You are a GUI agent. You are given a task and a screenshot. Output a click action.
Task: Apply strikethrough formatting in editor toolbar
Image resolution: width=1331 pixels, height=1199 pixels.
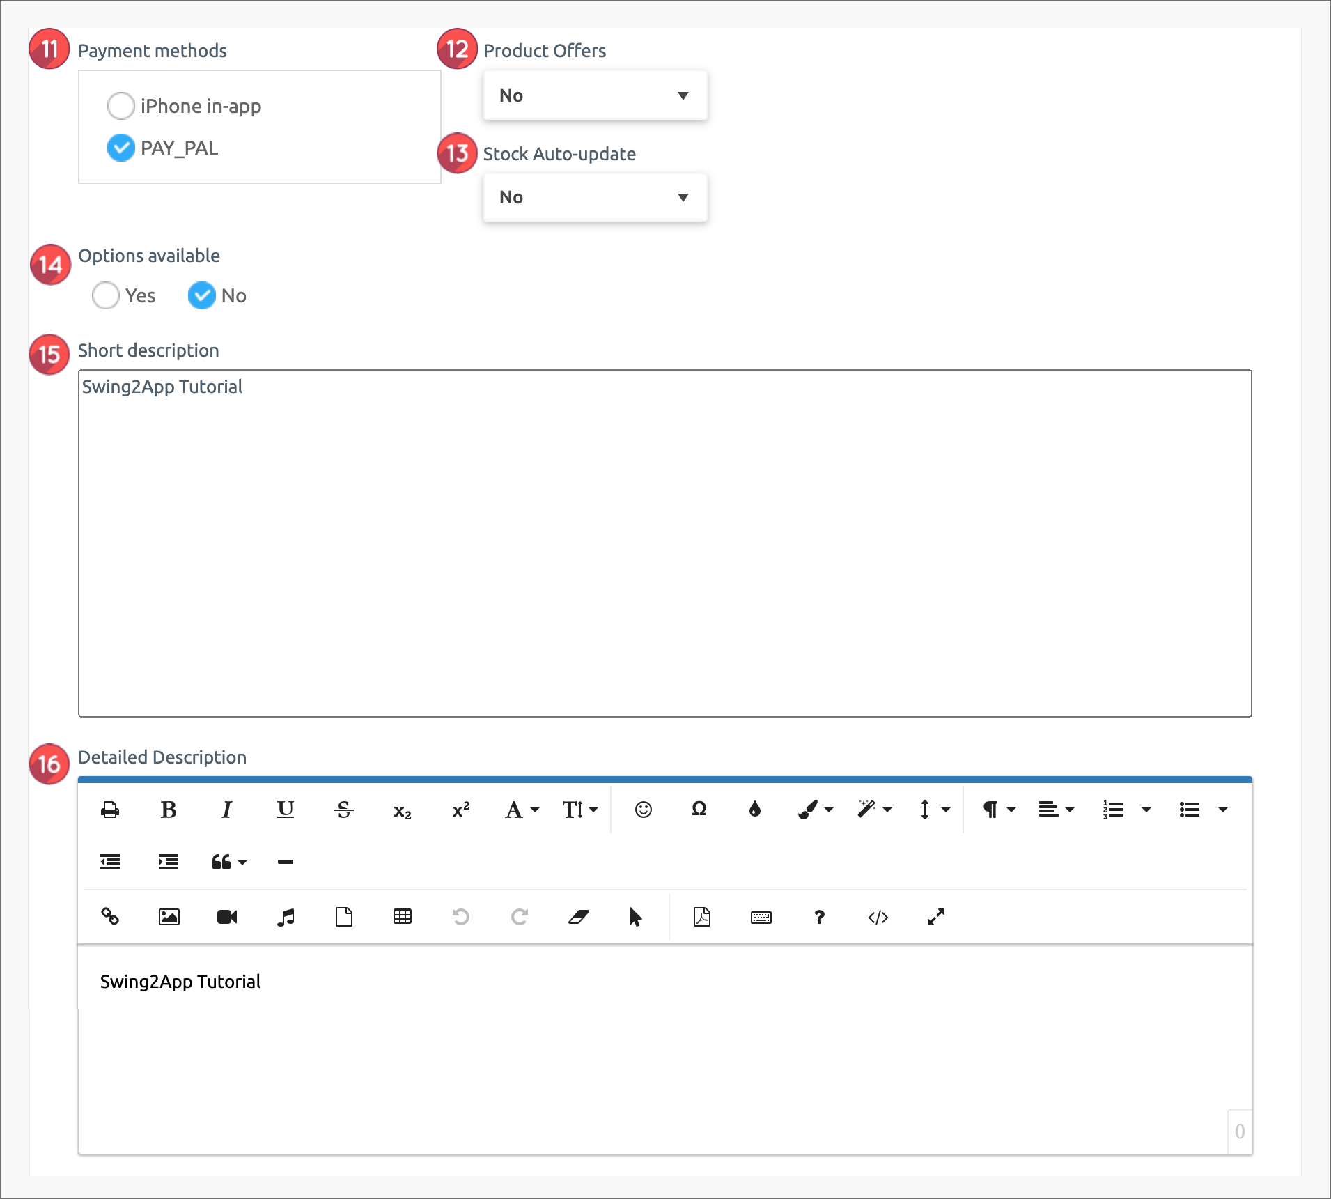coord(343,810)
